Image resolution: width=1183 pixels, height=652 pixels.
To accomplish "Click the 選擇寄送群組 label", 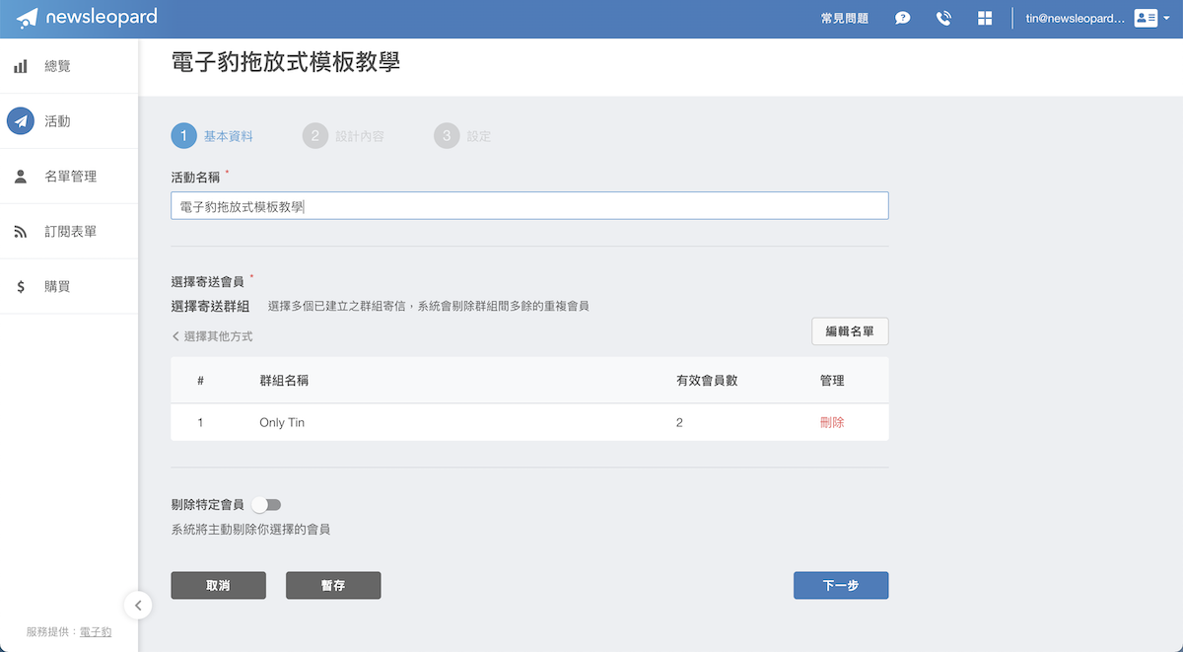I will pyautogui.click(x=210, y=306).
